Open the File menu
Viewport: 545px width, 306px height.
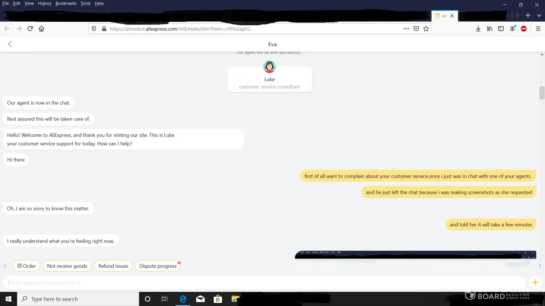pos(6,3)
